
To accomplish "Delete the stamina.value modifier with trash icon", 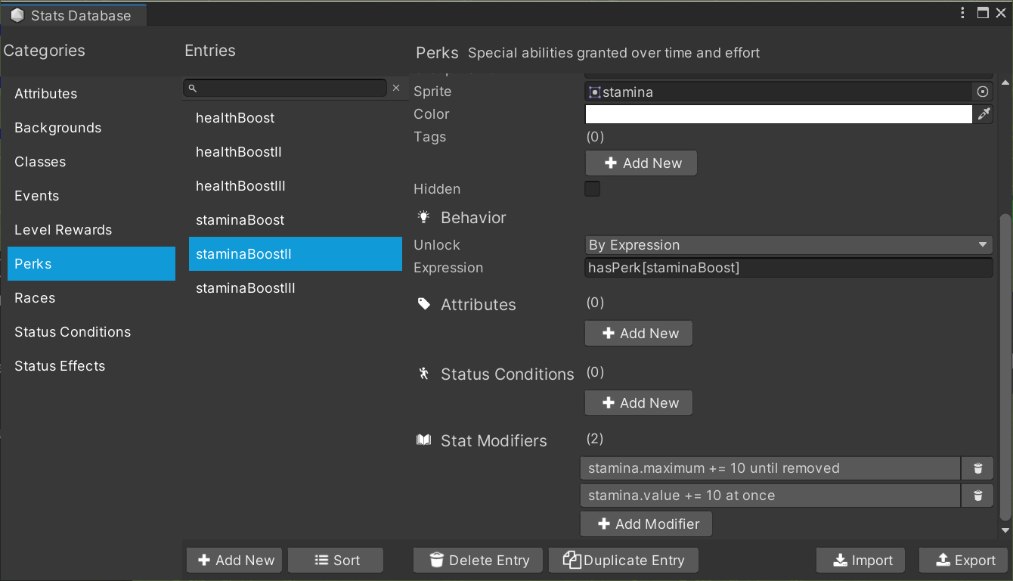I will click(x=977, y=496).
